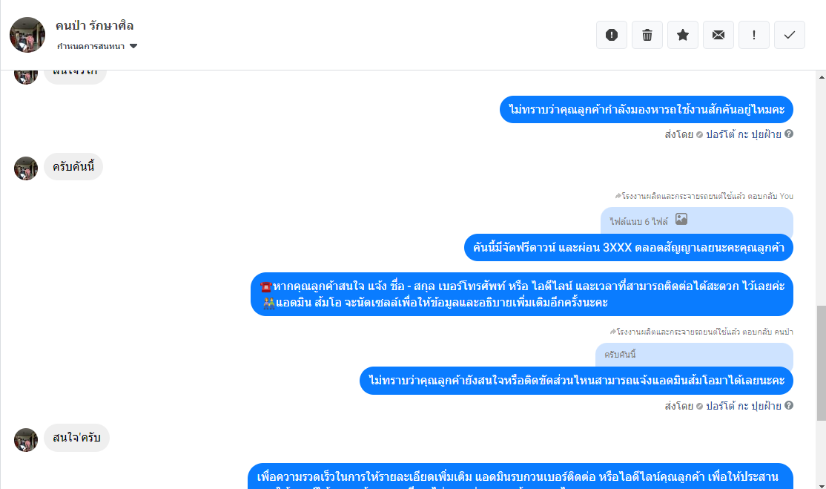Open the กำหนดการสนทนา dropdown arrow
Screen dimensions: 826x489
(133, 46)
